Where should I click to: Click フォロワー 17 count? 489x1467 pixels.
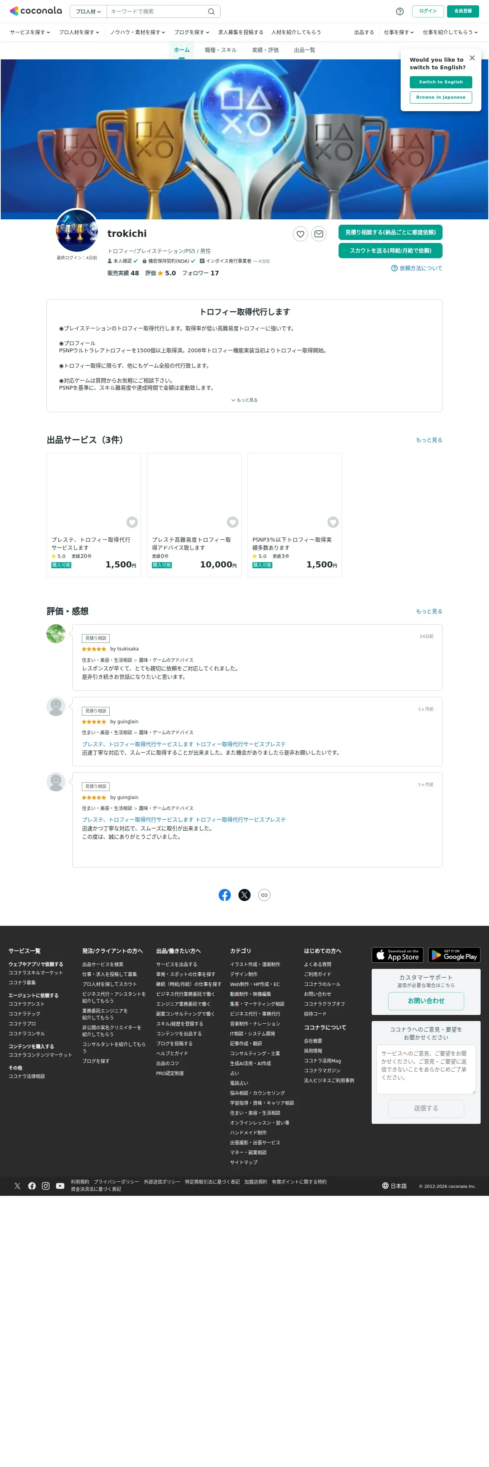pyautogui.click(x=200, y=273)
